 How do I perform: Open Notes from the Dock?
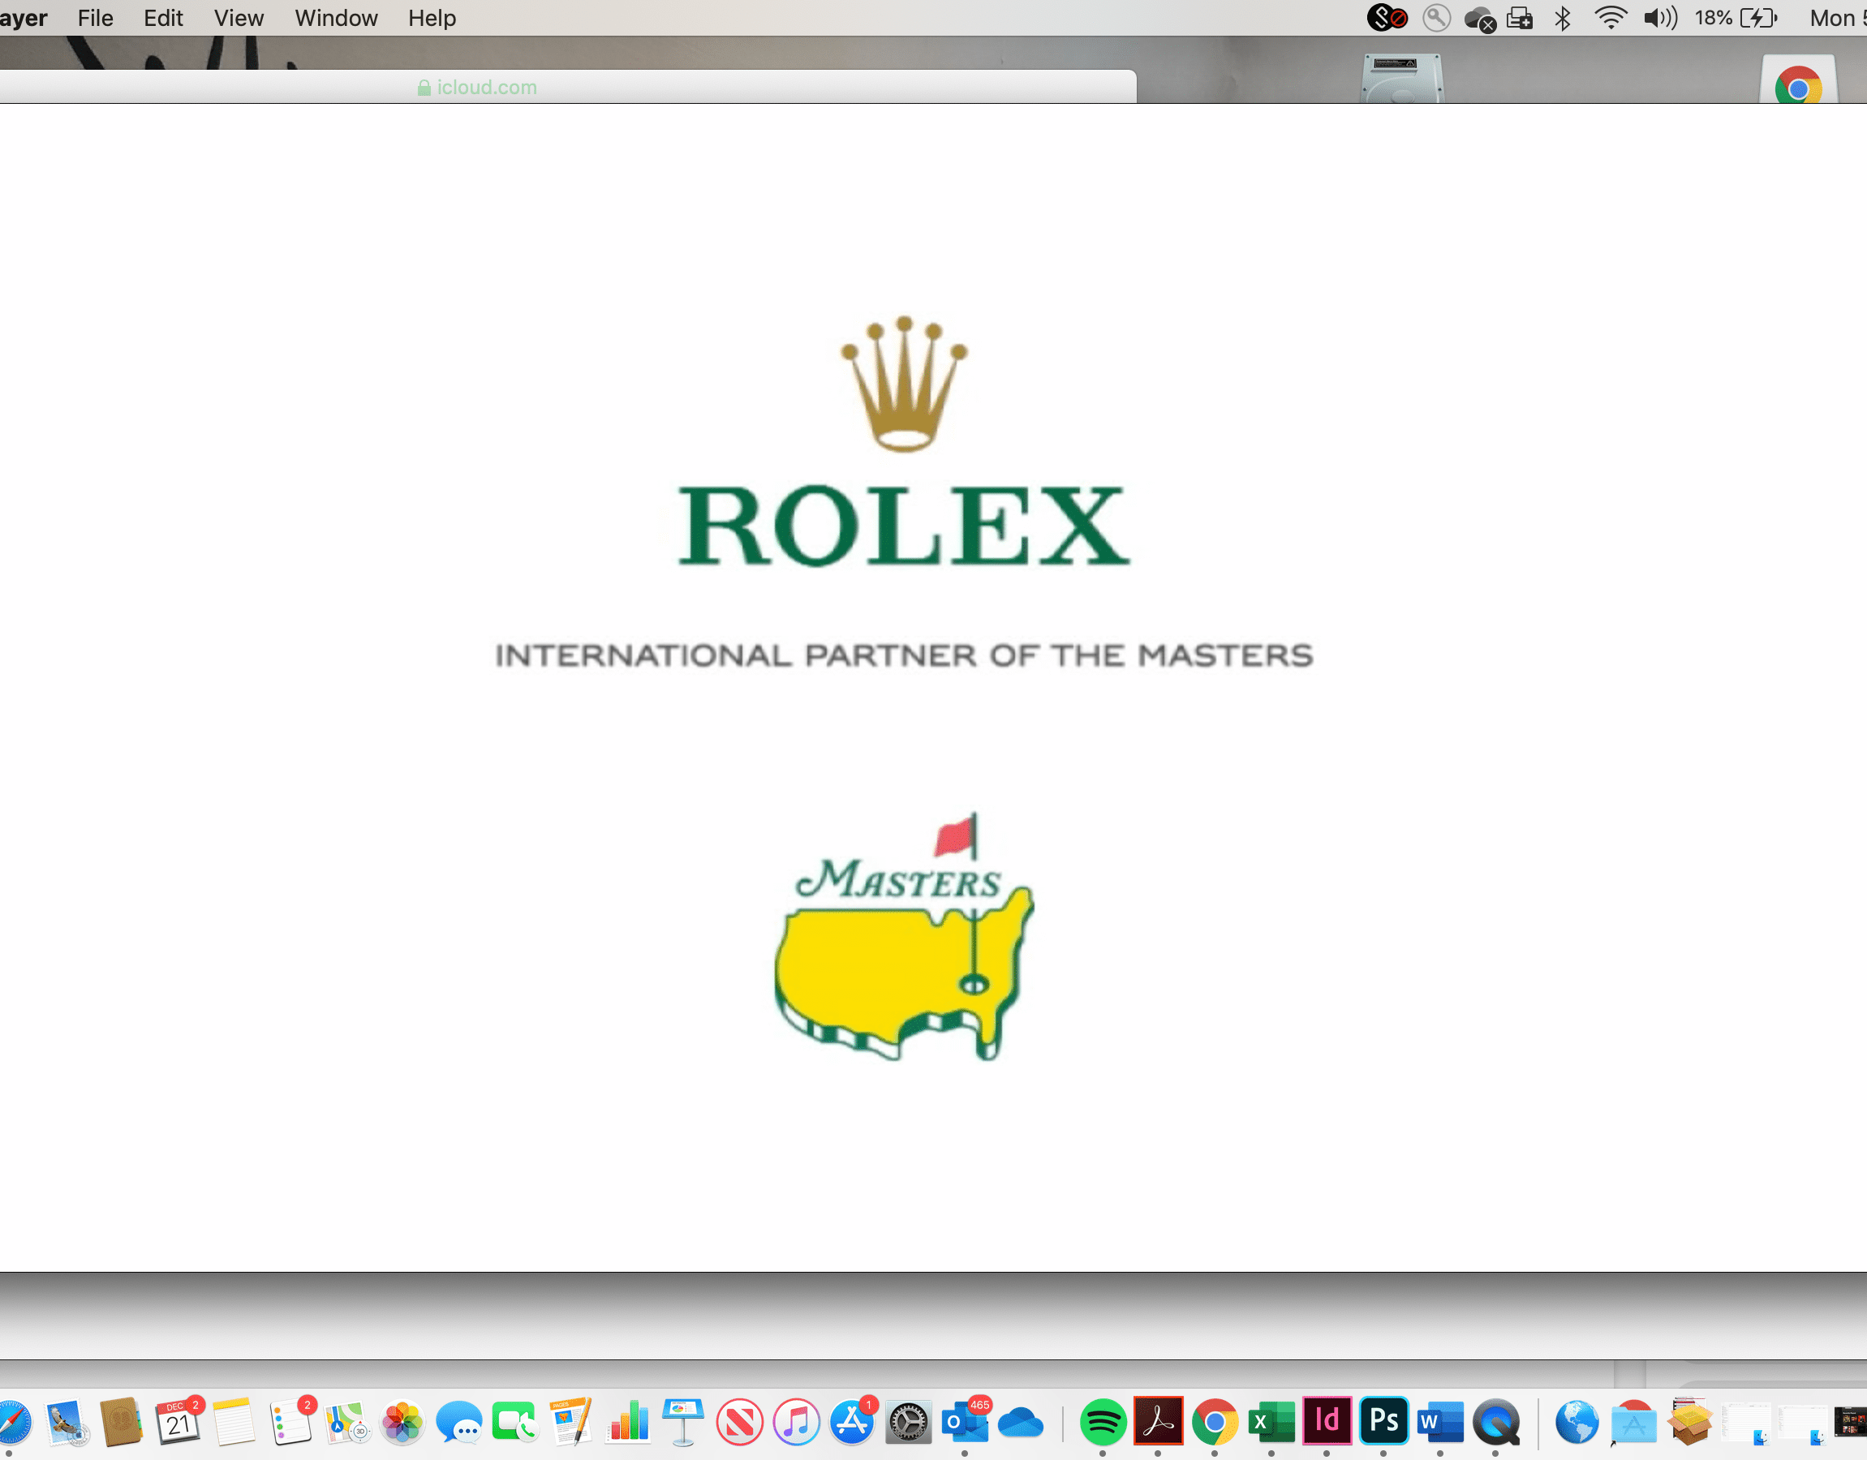(x=234, y=1423)
